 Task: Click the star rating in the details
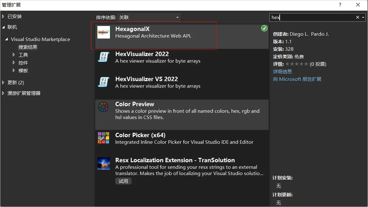click(297, 64)
